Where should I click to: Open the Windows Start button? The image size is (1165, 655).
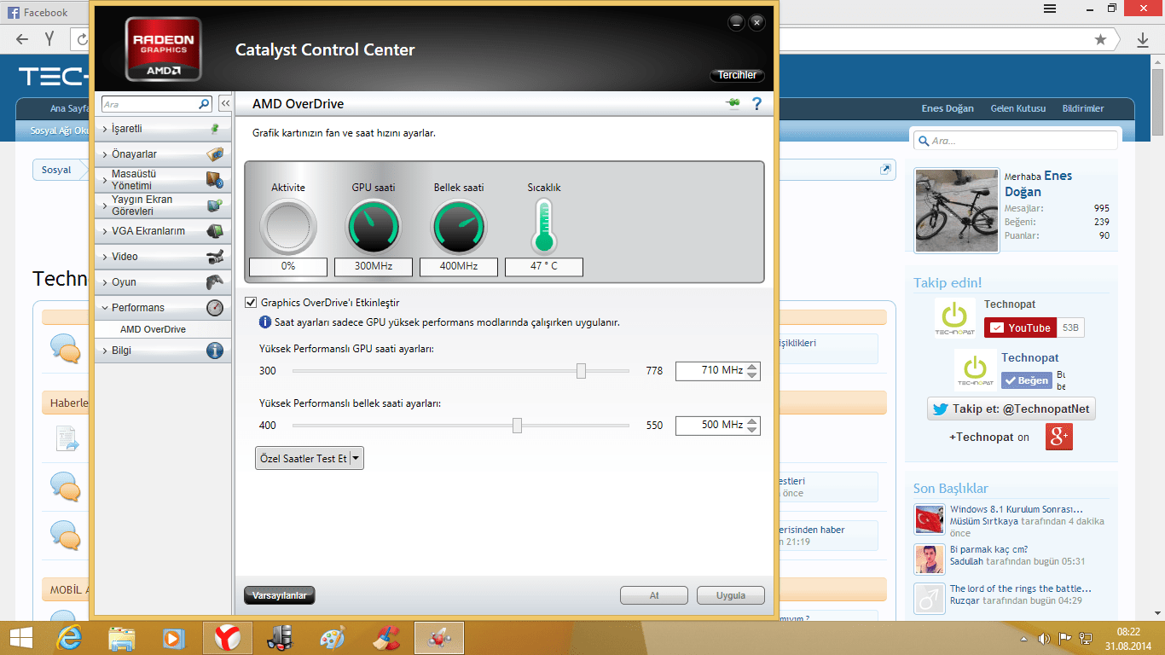[x=20, y=637]
